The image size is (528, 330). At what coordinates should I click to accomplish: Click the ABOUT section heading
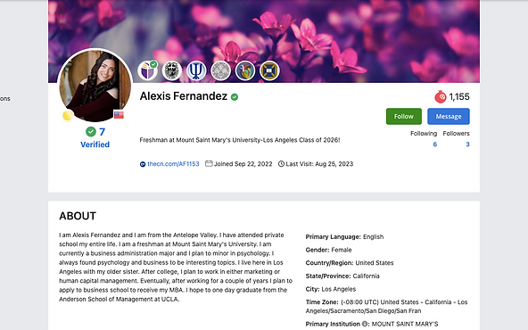[x=78, y=216]
